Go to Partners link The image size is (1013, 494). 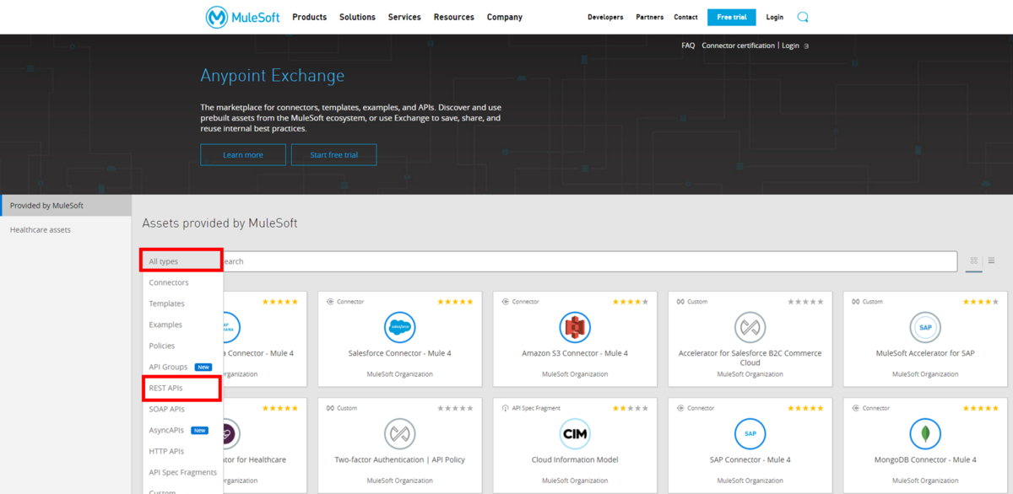click(x=650, y=17)
